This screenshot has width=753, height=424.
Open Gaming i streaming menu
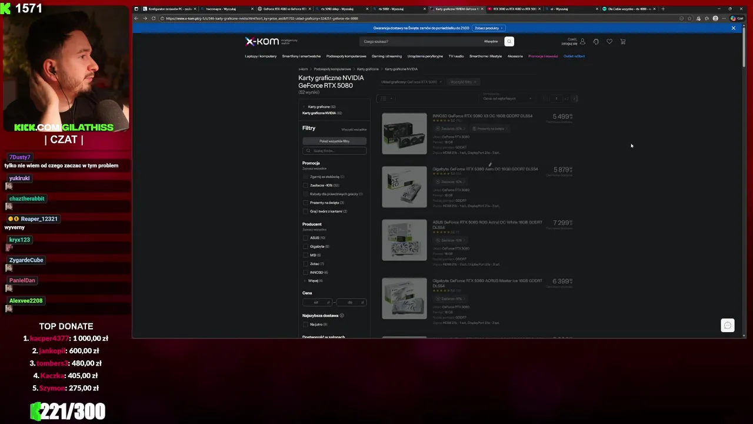(387, 56)
